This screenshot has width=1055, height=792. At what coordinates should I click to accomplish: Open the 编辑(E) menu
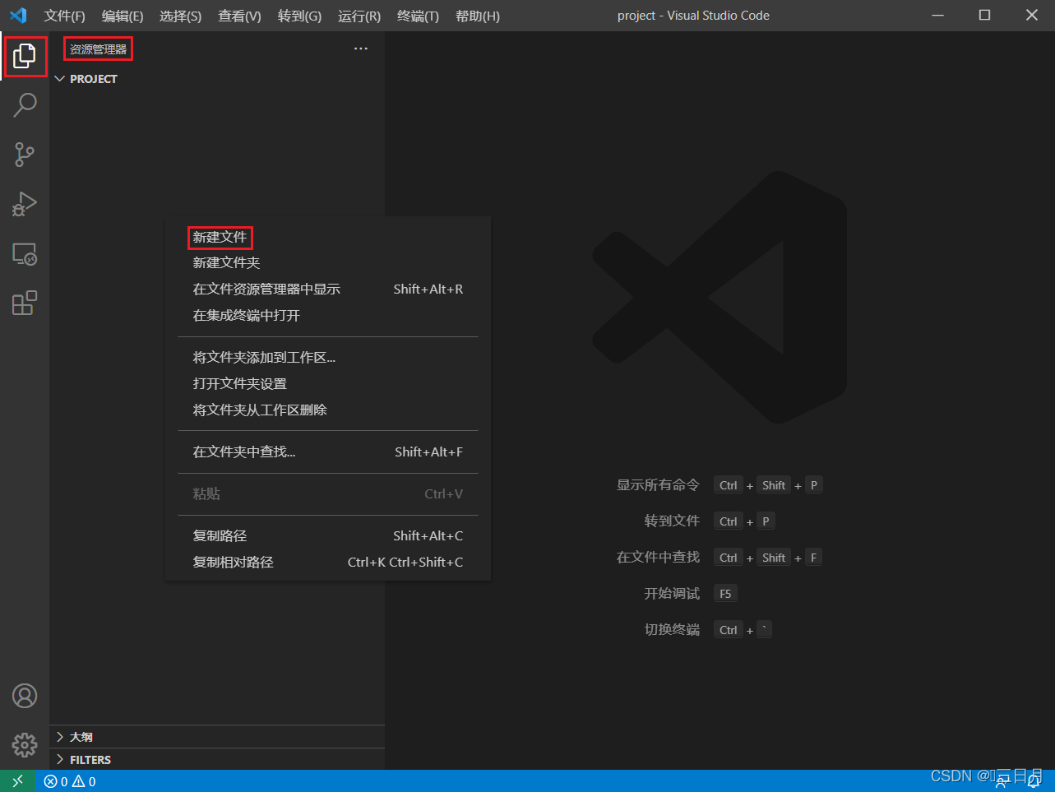(x=123, y=16)
